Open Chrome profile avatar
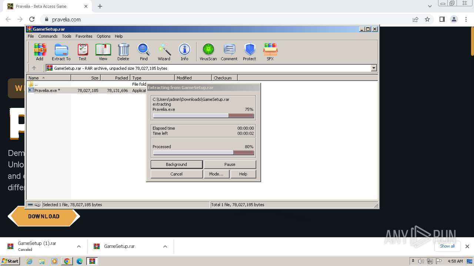 (454, 19)
